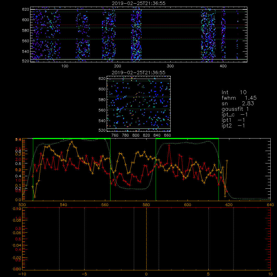Click the 'gaussfit 1' readout line

tap(235, 109)
